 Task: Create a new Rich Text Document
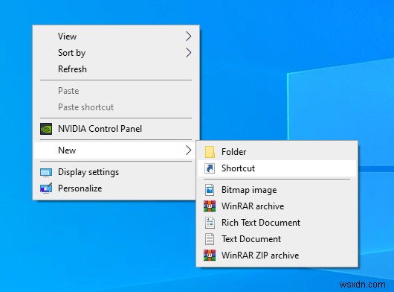277,223
